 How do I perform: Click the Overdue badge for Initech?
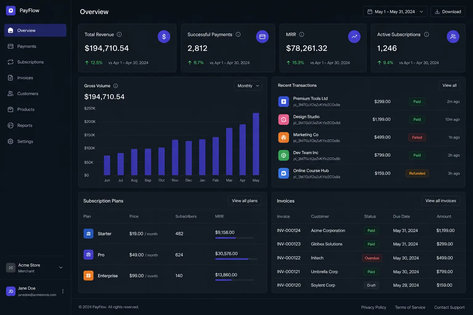tap(372, 258)
